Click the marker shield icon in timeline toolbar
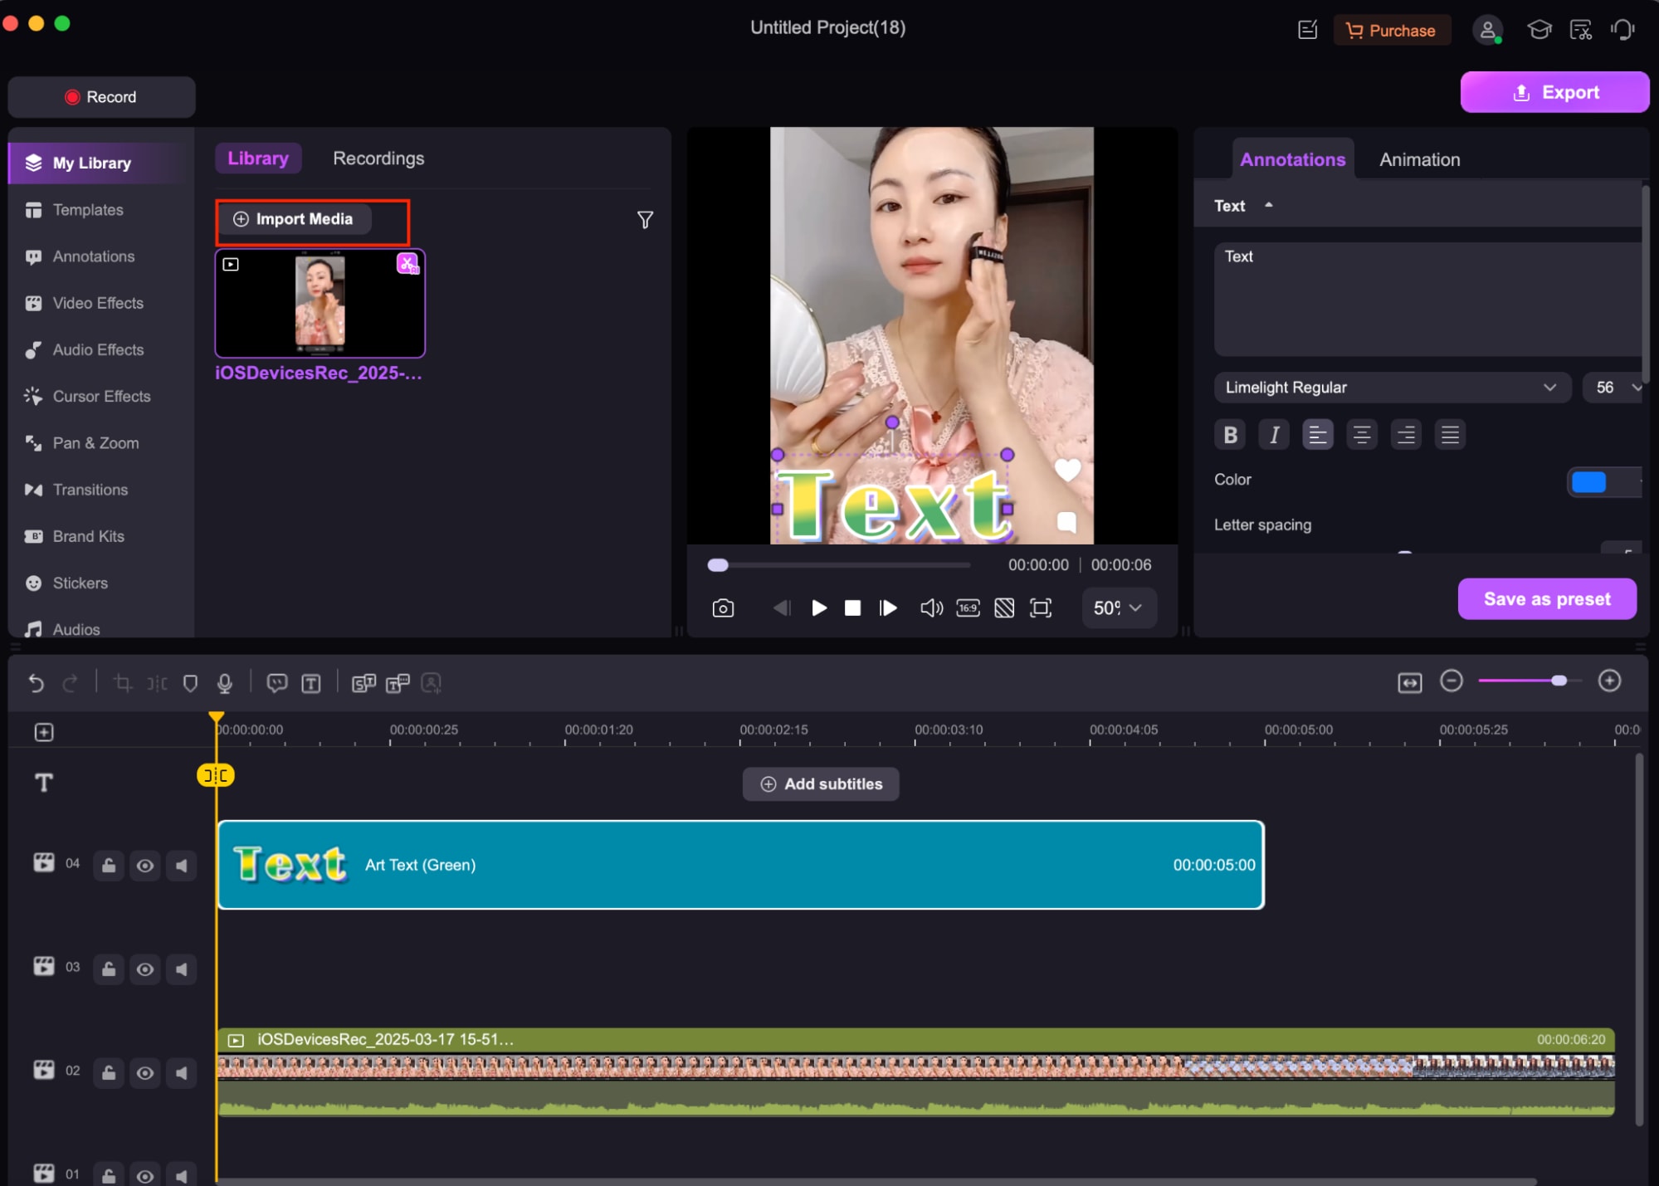 pyautogui.click(x=190, y=683)
